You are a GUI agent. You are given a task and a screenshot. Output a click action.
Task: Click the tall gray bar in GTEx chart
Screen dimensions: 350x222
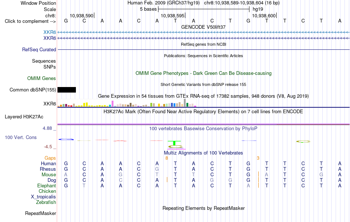coord(185,103)
